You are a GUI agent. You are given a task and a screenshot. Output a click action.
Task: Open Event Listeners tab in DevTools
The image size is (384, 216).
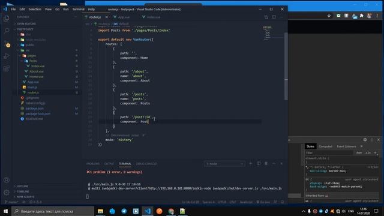pyautogui.click(x=346, y=146)
